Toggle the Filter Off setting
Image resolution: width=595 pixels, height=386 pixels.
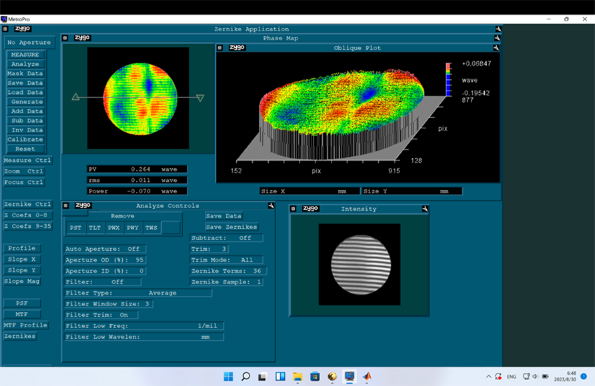pyautogui.click(x=103, y=282)
